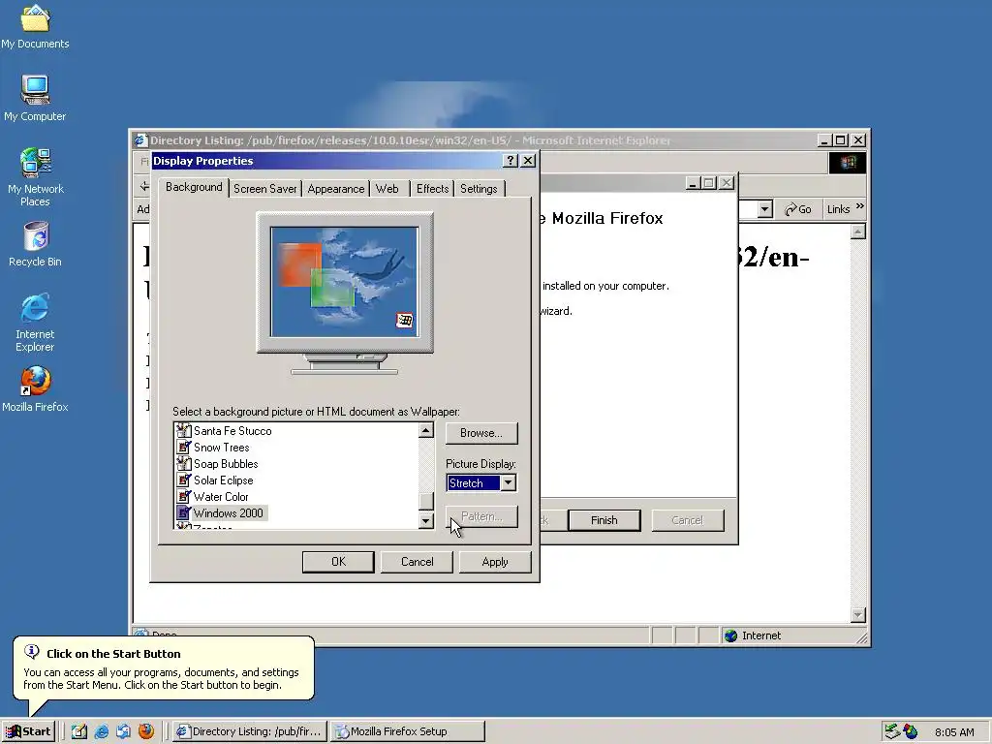992x744 pixels.
Task: Click Browse to find a wallpaper
Action: click(481, 433)
